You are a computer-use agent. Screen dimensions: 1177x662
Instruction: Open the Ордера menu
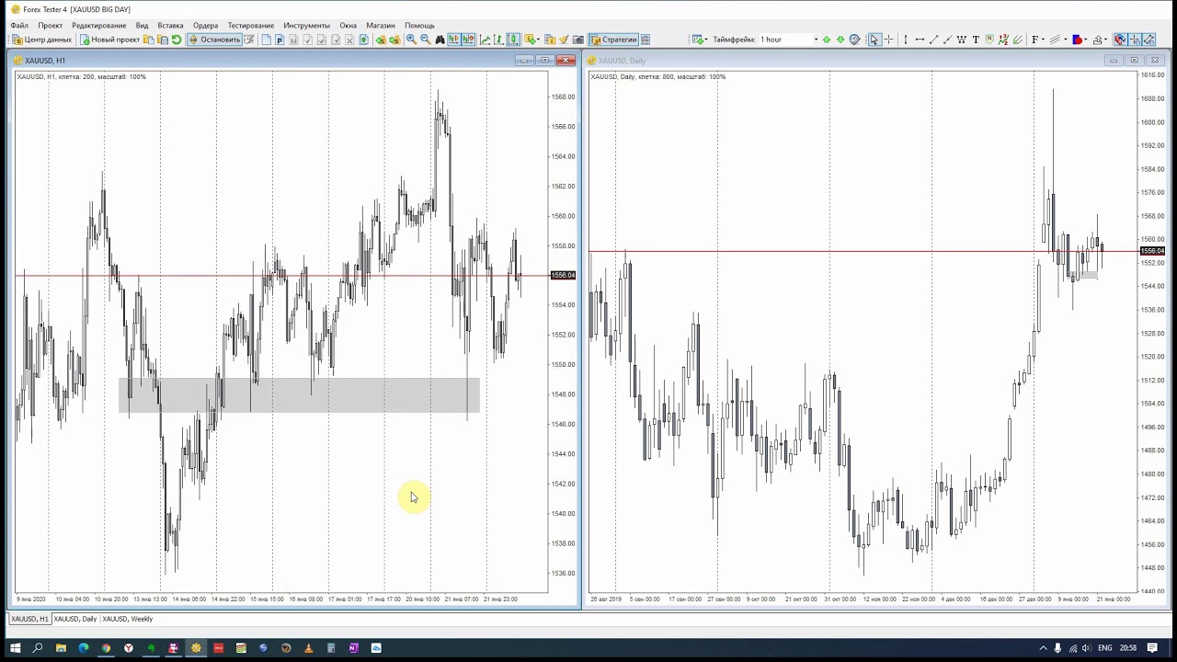pyautogui.click(x=206, y=25)
